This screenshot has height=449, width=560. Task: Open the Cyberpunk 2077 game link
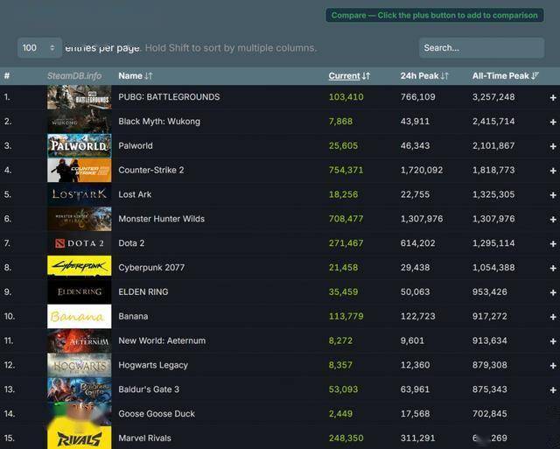[x=151, y=268]
